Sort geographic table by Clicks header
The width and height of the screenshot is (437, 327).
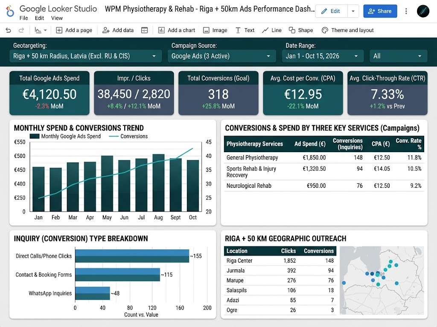(288, 251)
